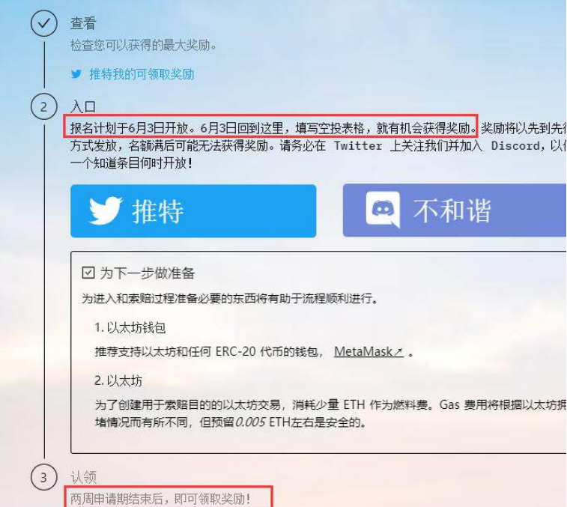
Task: Click the step 3 circle marker
Action: pos(43,477)
